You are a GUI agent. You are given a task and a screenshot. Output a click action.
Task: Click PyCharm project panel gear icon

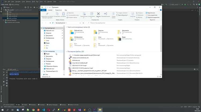pyautogui.click(x=34, y=7)
